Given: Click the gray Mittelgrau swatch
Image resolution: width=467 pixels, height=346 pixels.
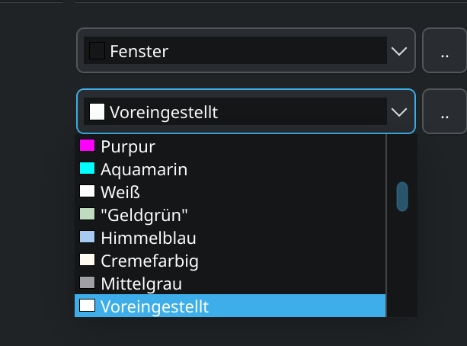Looking at the screenshot, I should click(x=87, y=283).
